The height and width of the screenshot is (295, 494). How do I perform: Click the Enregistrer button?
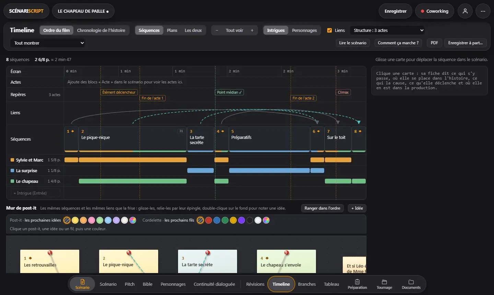[396, 11]
